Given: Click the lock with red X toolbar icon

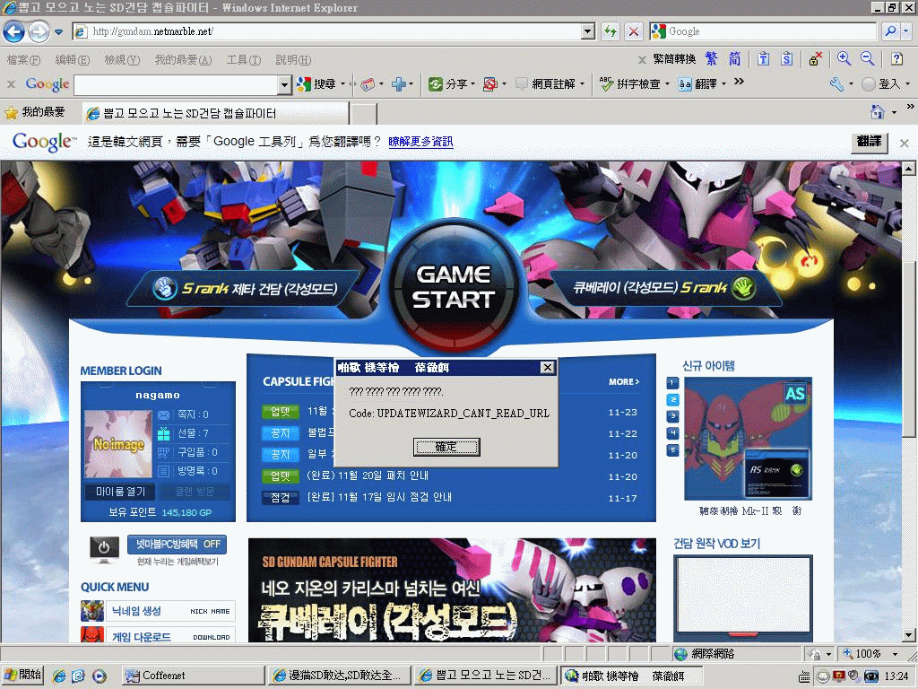Looking at the screenshot, I should click(815, 58).
